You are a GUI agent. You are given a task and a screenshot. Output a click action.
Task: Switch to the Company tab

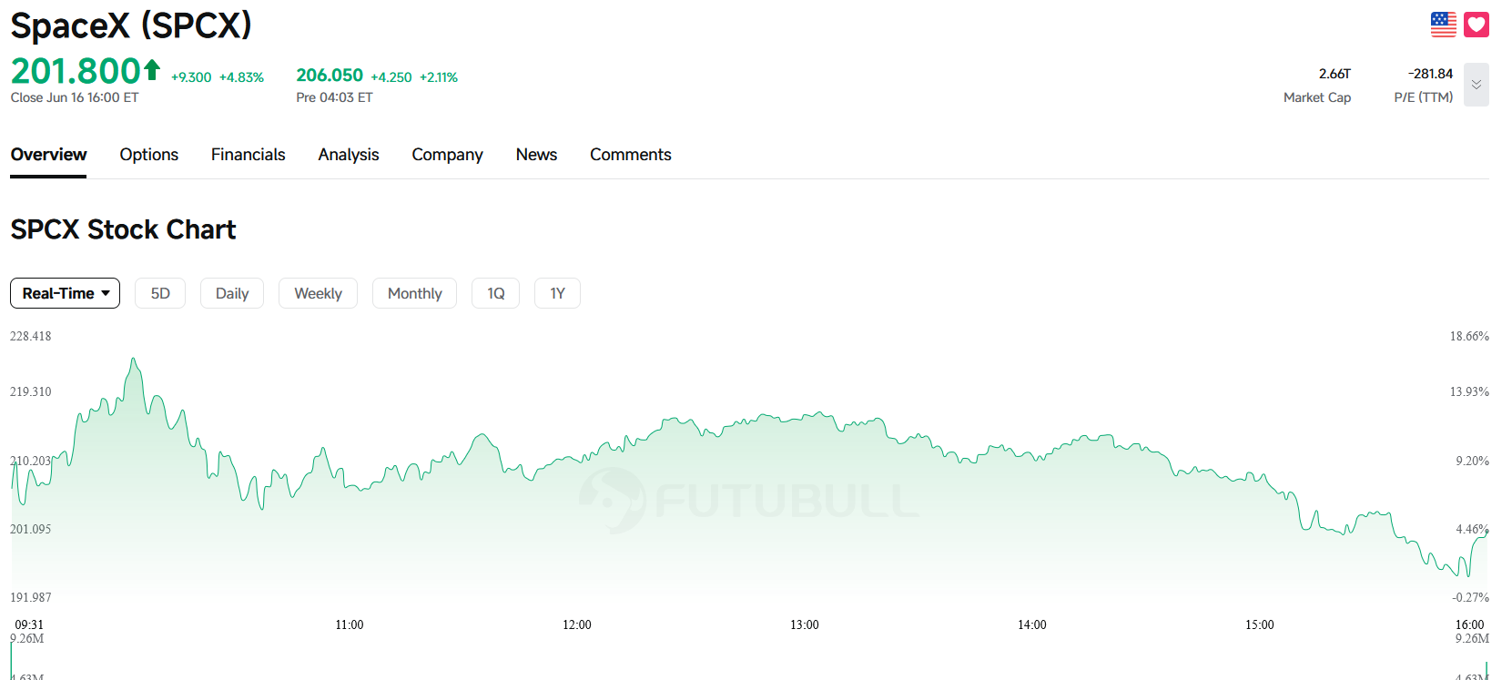coord(447,155)
